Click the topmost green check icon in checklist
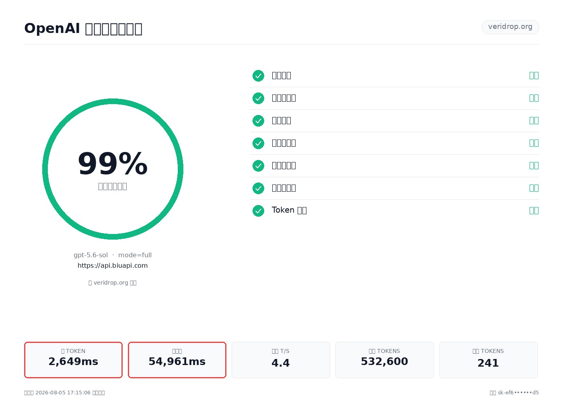563x402 pixels. point(258,76)
